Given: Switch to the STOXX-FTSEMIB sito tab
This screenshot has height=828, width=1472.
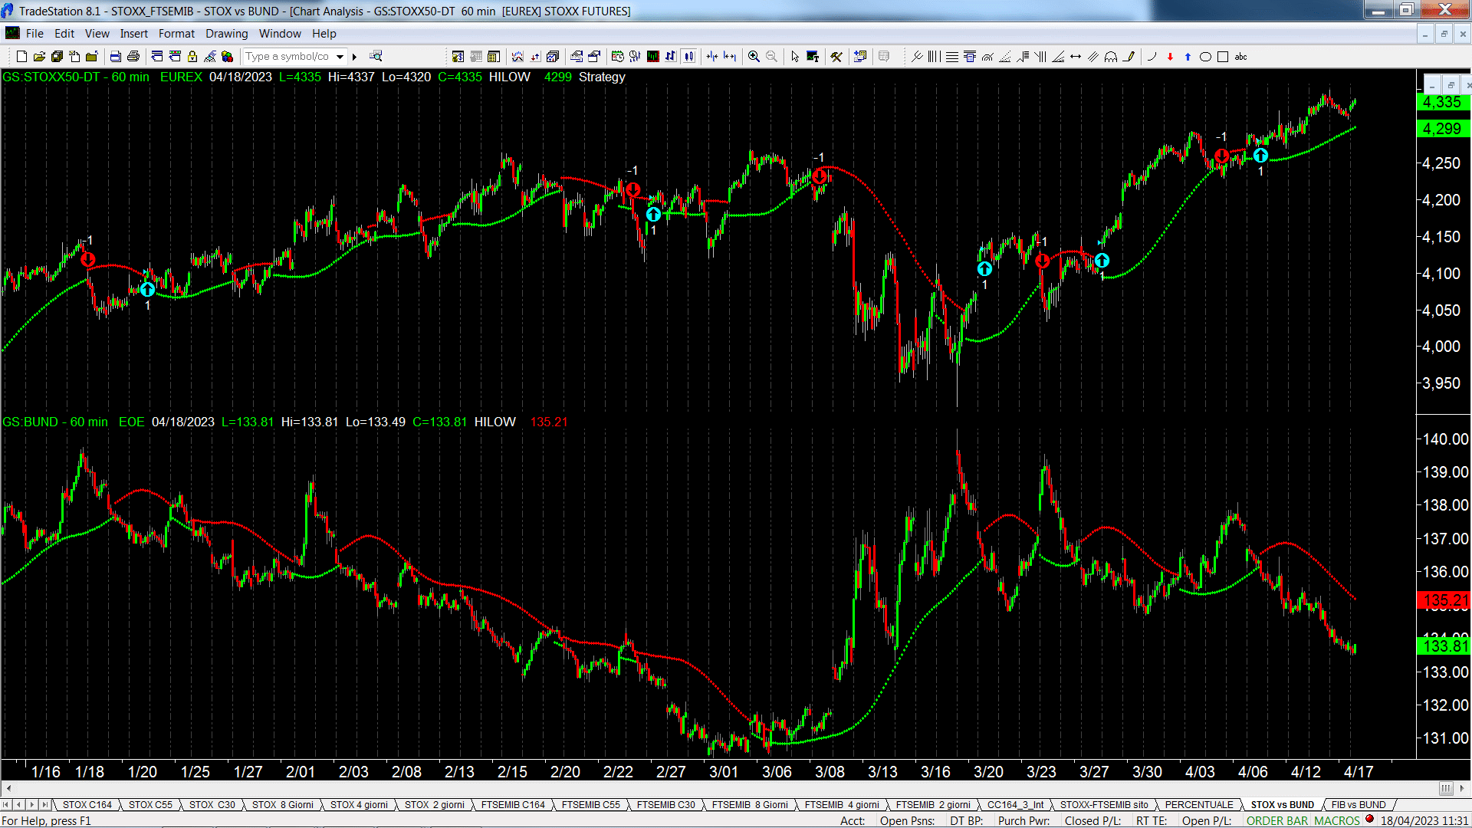Looking at the screenshot, I should pos(1104,805).
